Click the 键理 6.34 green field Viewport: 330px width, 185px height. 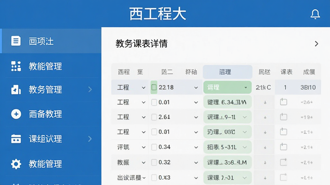227,102
